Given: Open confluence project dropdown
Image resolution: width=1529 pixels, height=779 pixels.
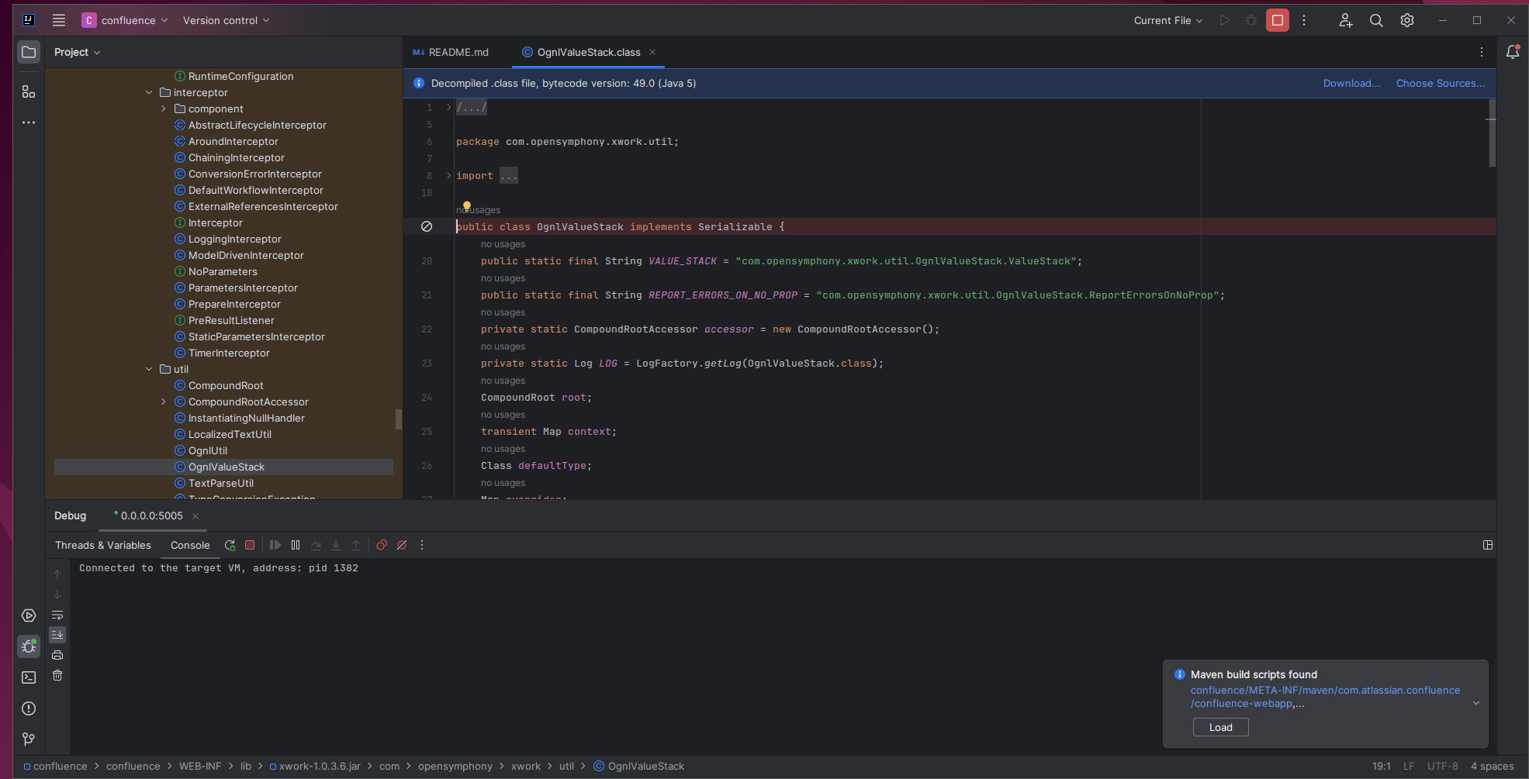Looking at the screenshot, I should click(125, 20).
